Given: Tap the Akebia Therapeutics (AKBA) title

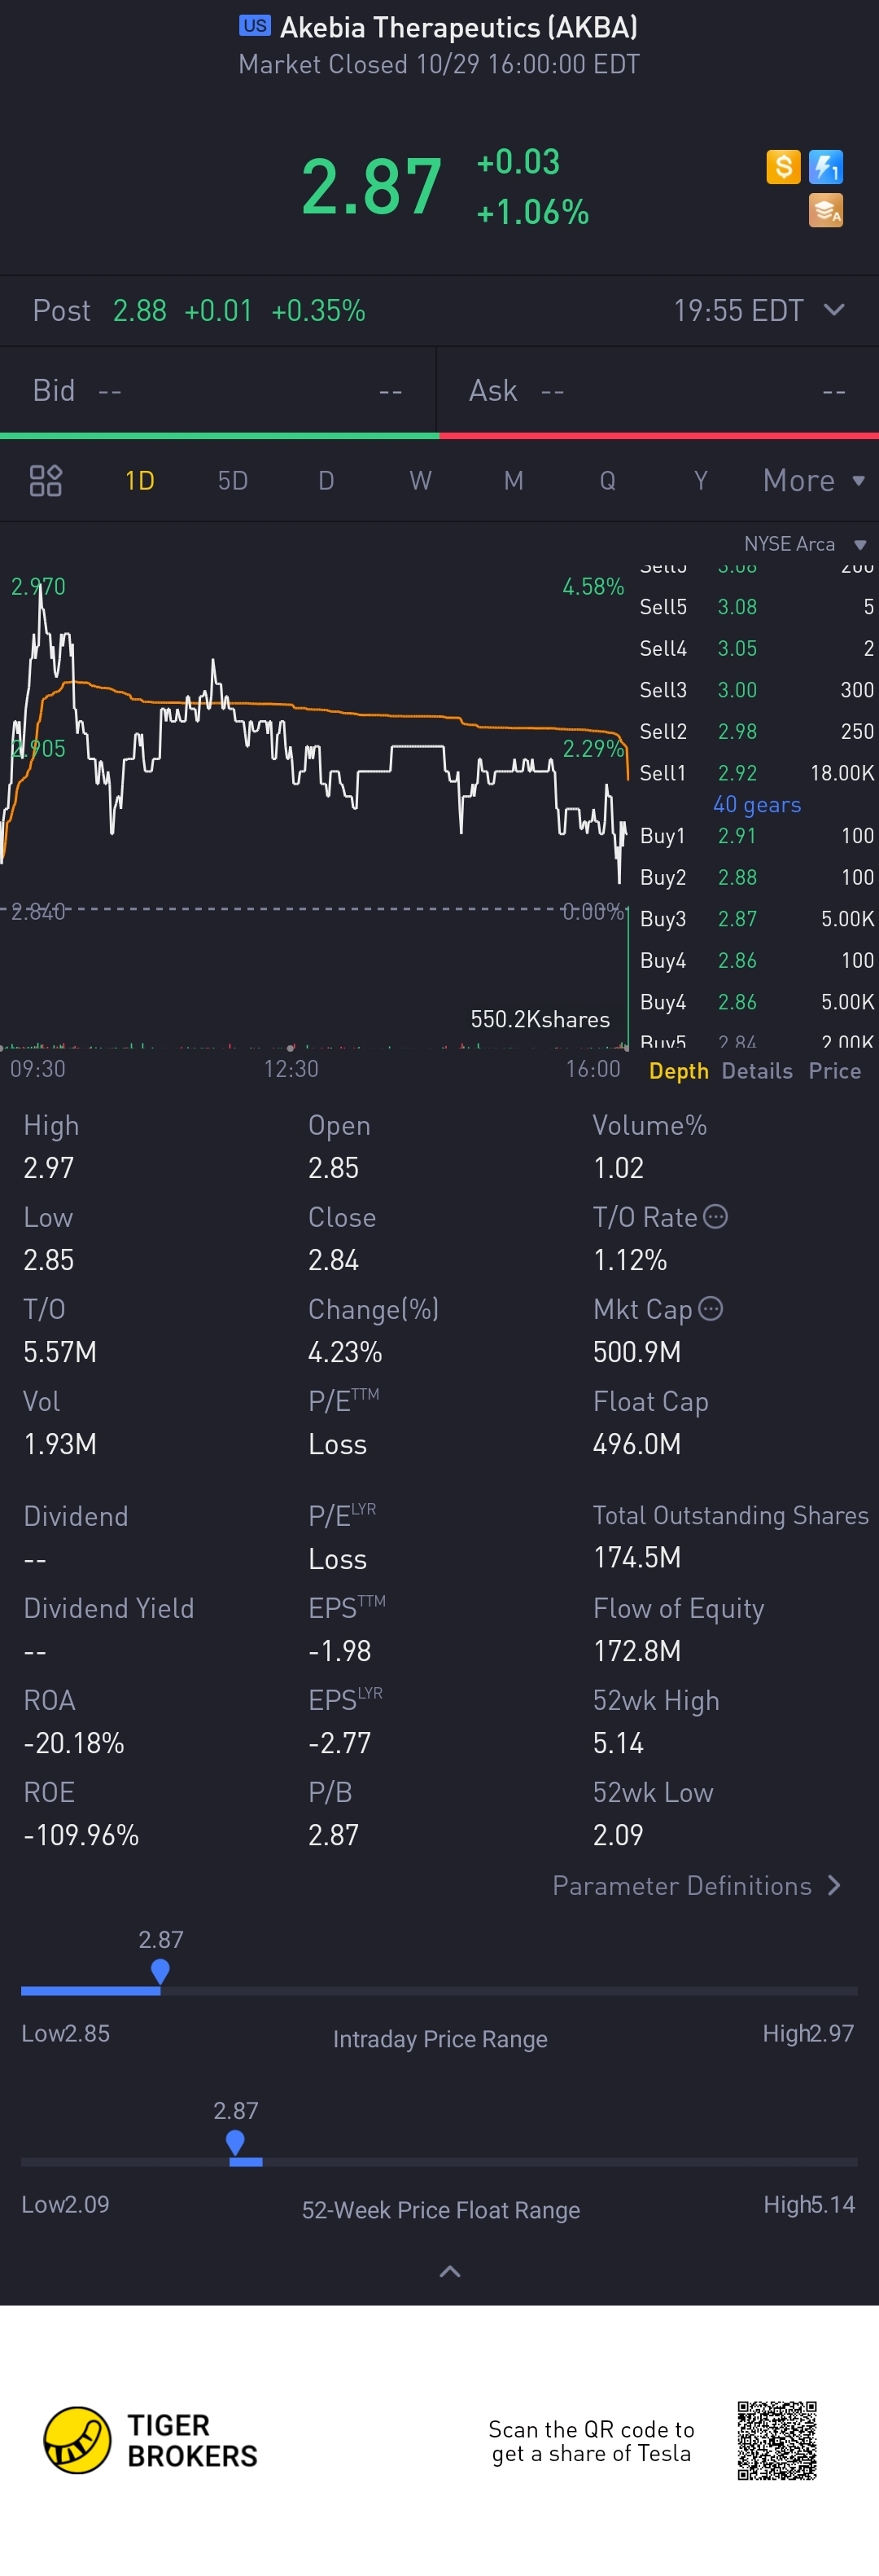Looking at the screenshot, I should point(458,27).
